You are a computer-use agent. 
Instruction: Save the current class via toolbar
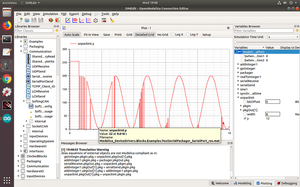coord(34,20)
